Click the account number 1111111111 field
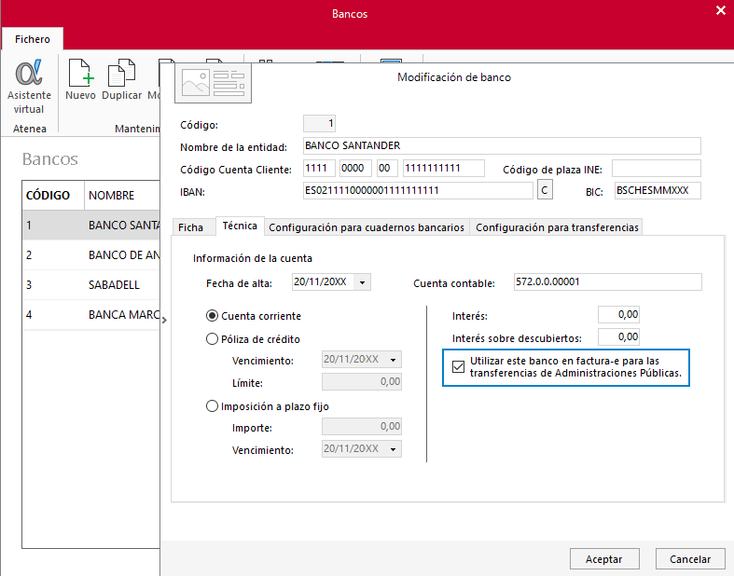Viewport: 734px width, 576px height. pyautogui.click(x=444, y=169)
